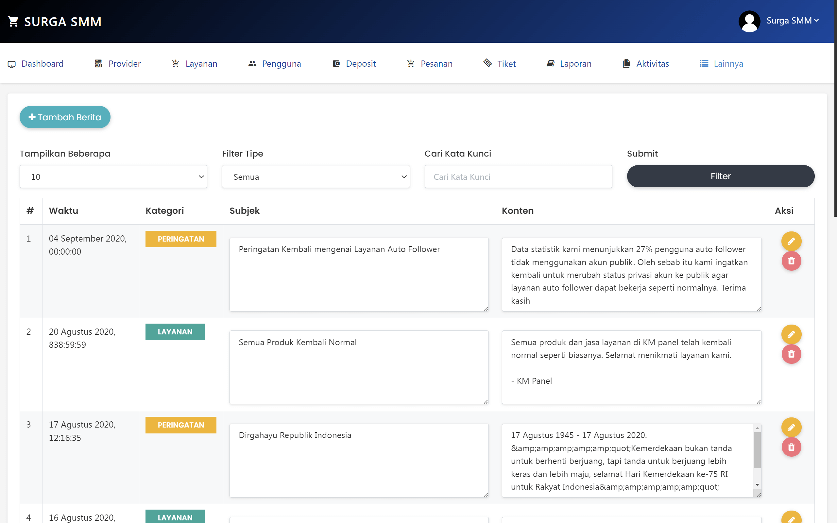Viewport: 837px width, 523px height.
Task: Open the profile avatar icon
Action: point(749,21)
